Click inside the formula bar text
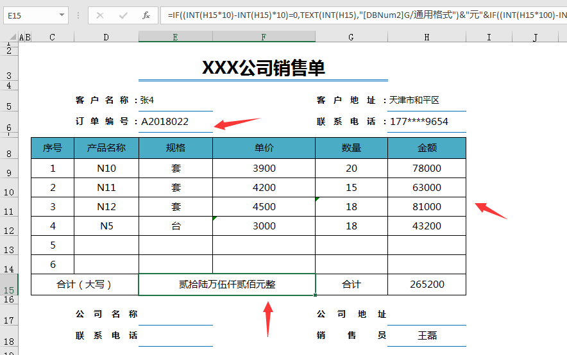This screenshot has width=567, height=355. tap(364, 15)
